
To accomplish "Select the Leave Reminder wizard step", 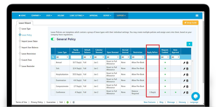I will click(x=27, y=66).
